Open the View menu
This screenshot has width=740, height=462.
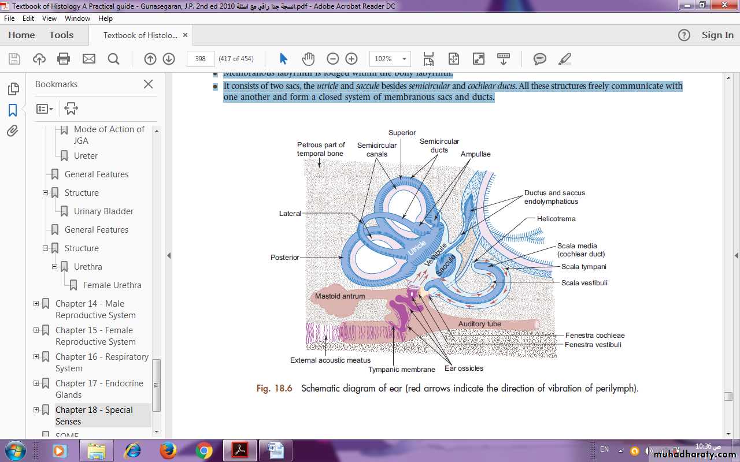(x=49, y=18)
